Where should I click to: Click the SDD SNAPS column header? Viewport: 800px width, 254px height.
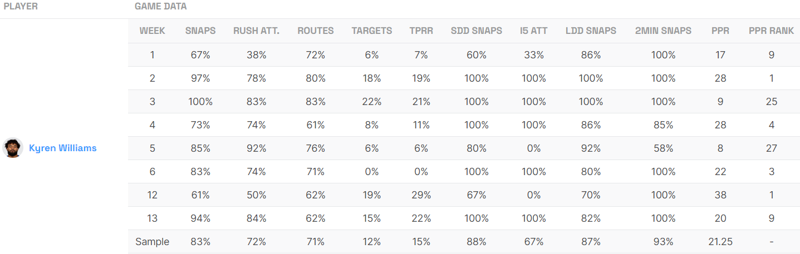click(x=477, y=31)
